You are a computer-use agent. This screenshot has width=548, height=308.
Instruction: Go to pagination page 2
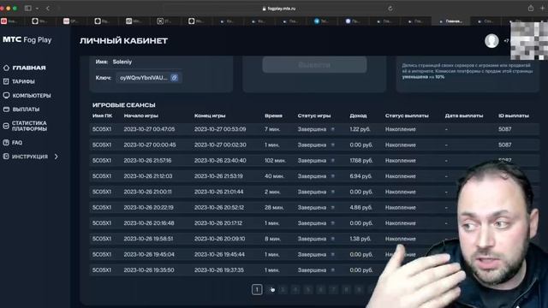coord(271,289)
